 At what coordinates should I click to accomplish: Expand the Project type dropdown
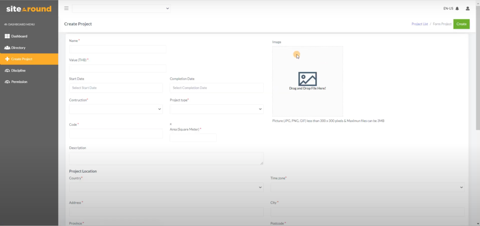216,109
